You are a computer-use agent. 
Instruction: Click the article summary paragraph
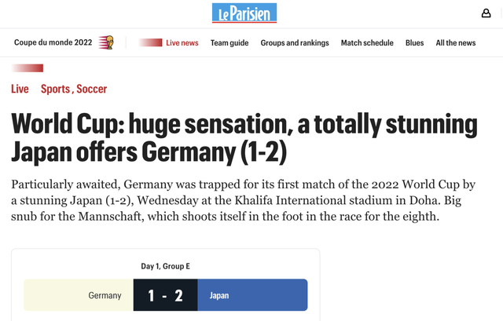pos(244,200)
